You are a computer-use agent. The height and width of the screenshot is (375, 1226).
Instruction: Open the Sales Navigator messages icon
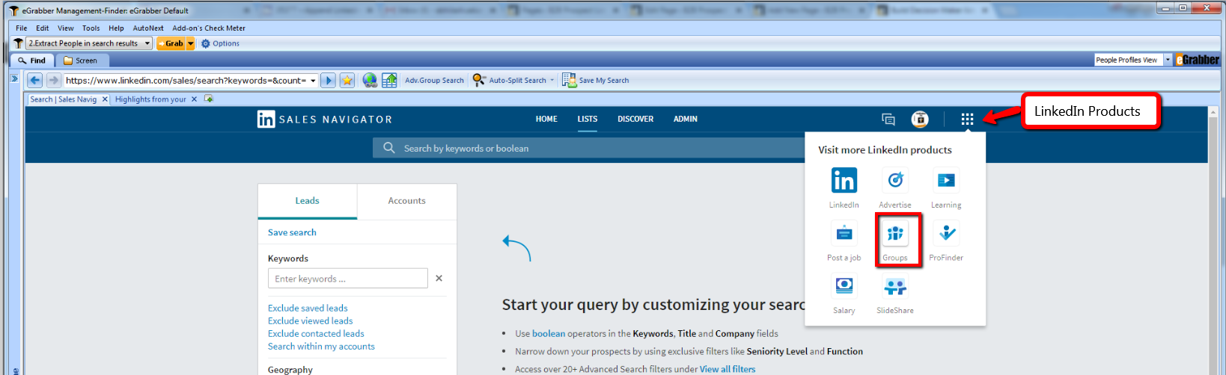(x=888, y=119)
